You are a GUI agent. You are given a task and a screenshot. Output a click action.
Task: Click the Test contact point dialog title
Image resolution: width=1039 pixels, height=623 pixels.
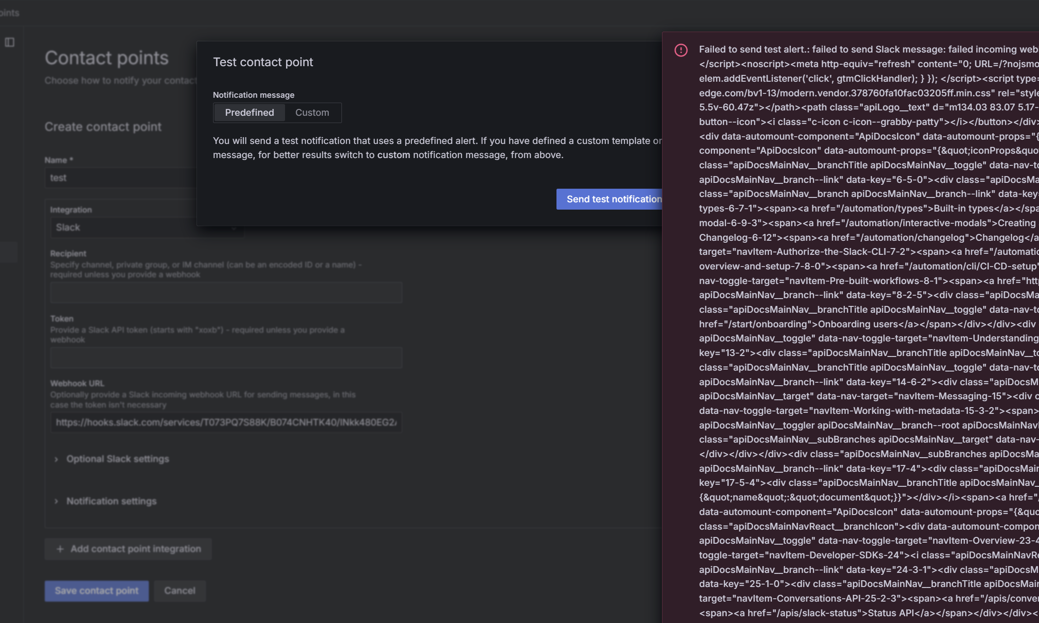coord(263,62)
